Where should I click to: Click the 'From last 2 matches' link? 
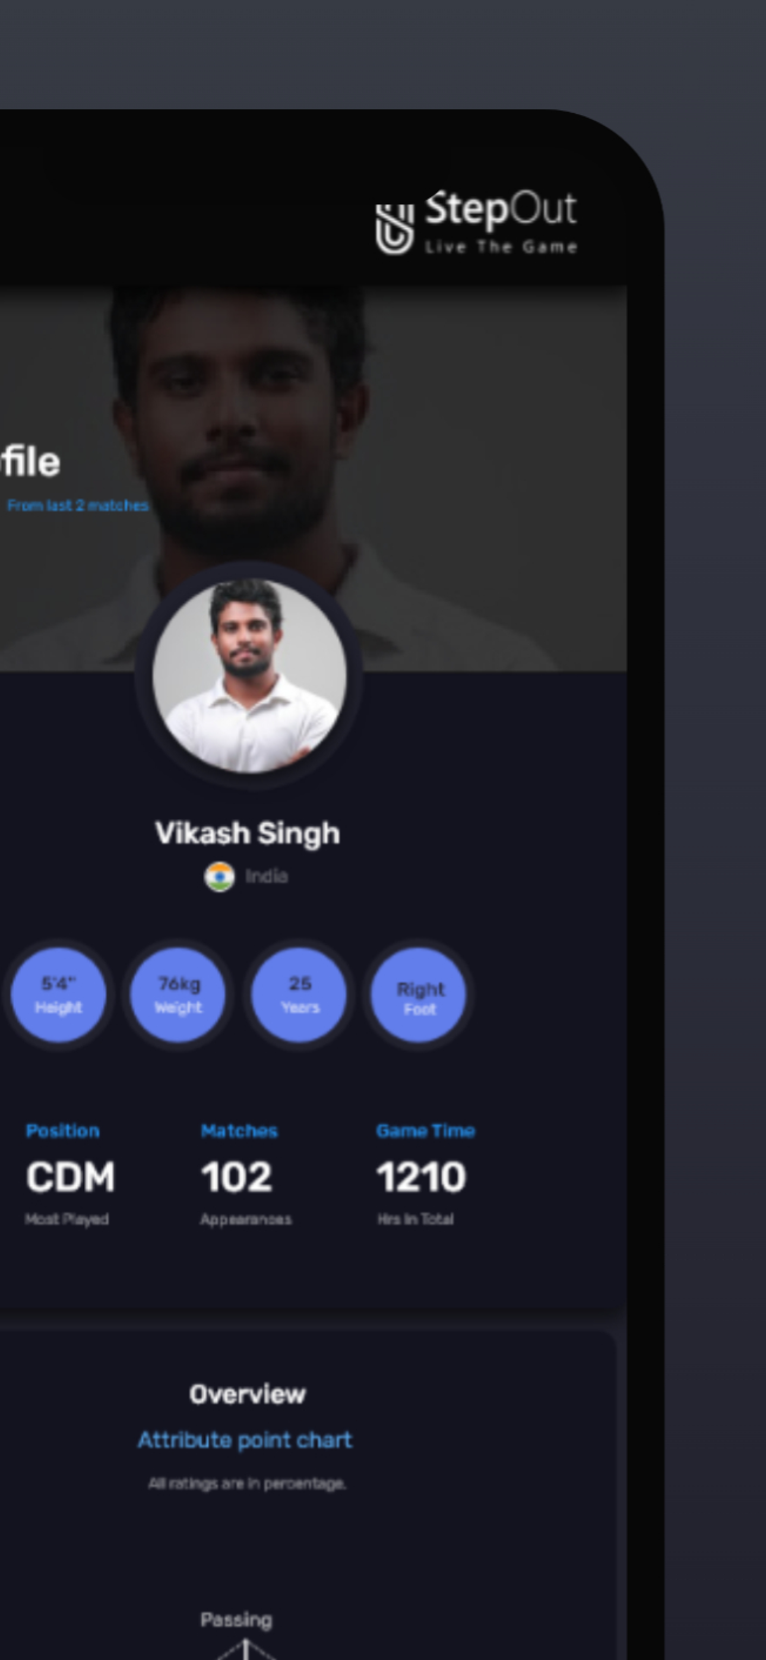click(x=77, y=505)
